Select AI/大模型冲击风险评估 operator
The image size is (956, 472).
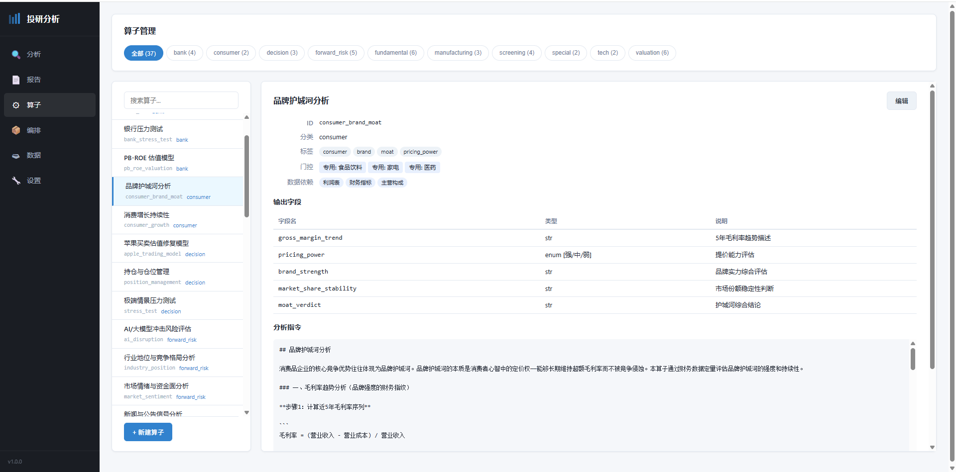click(x=178, y=334)
